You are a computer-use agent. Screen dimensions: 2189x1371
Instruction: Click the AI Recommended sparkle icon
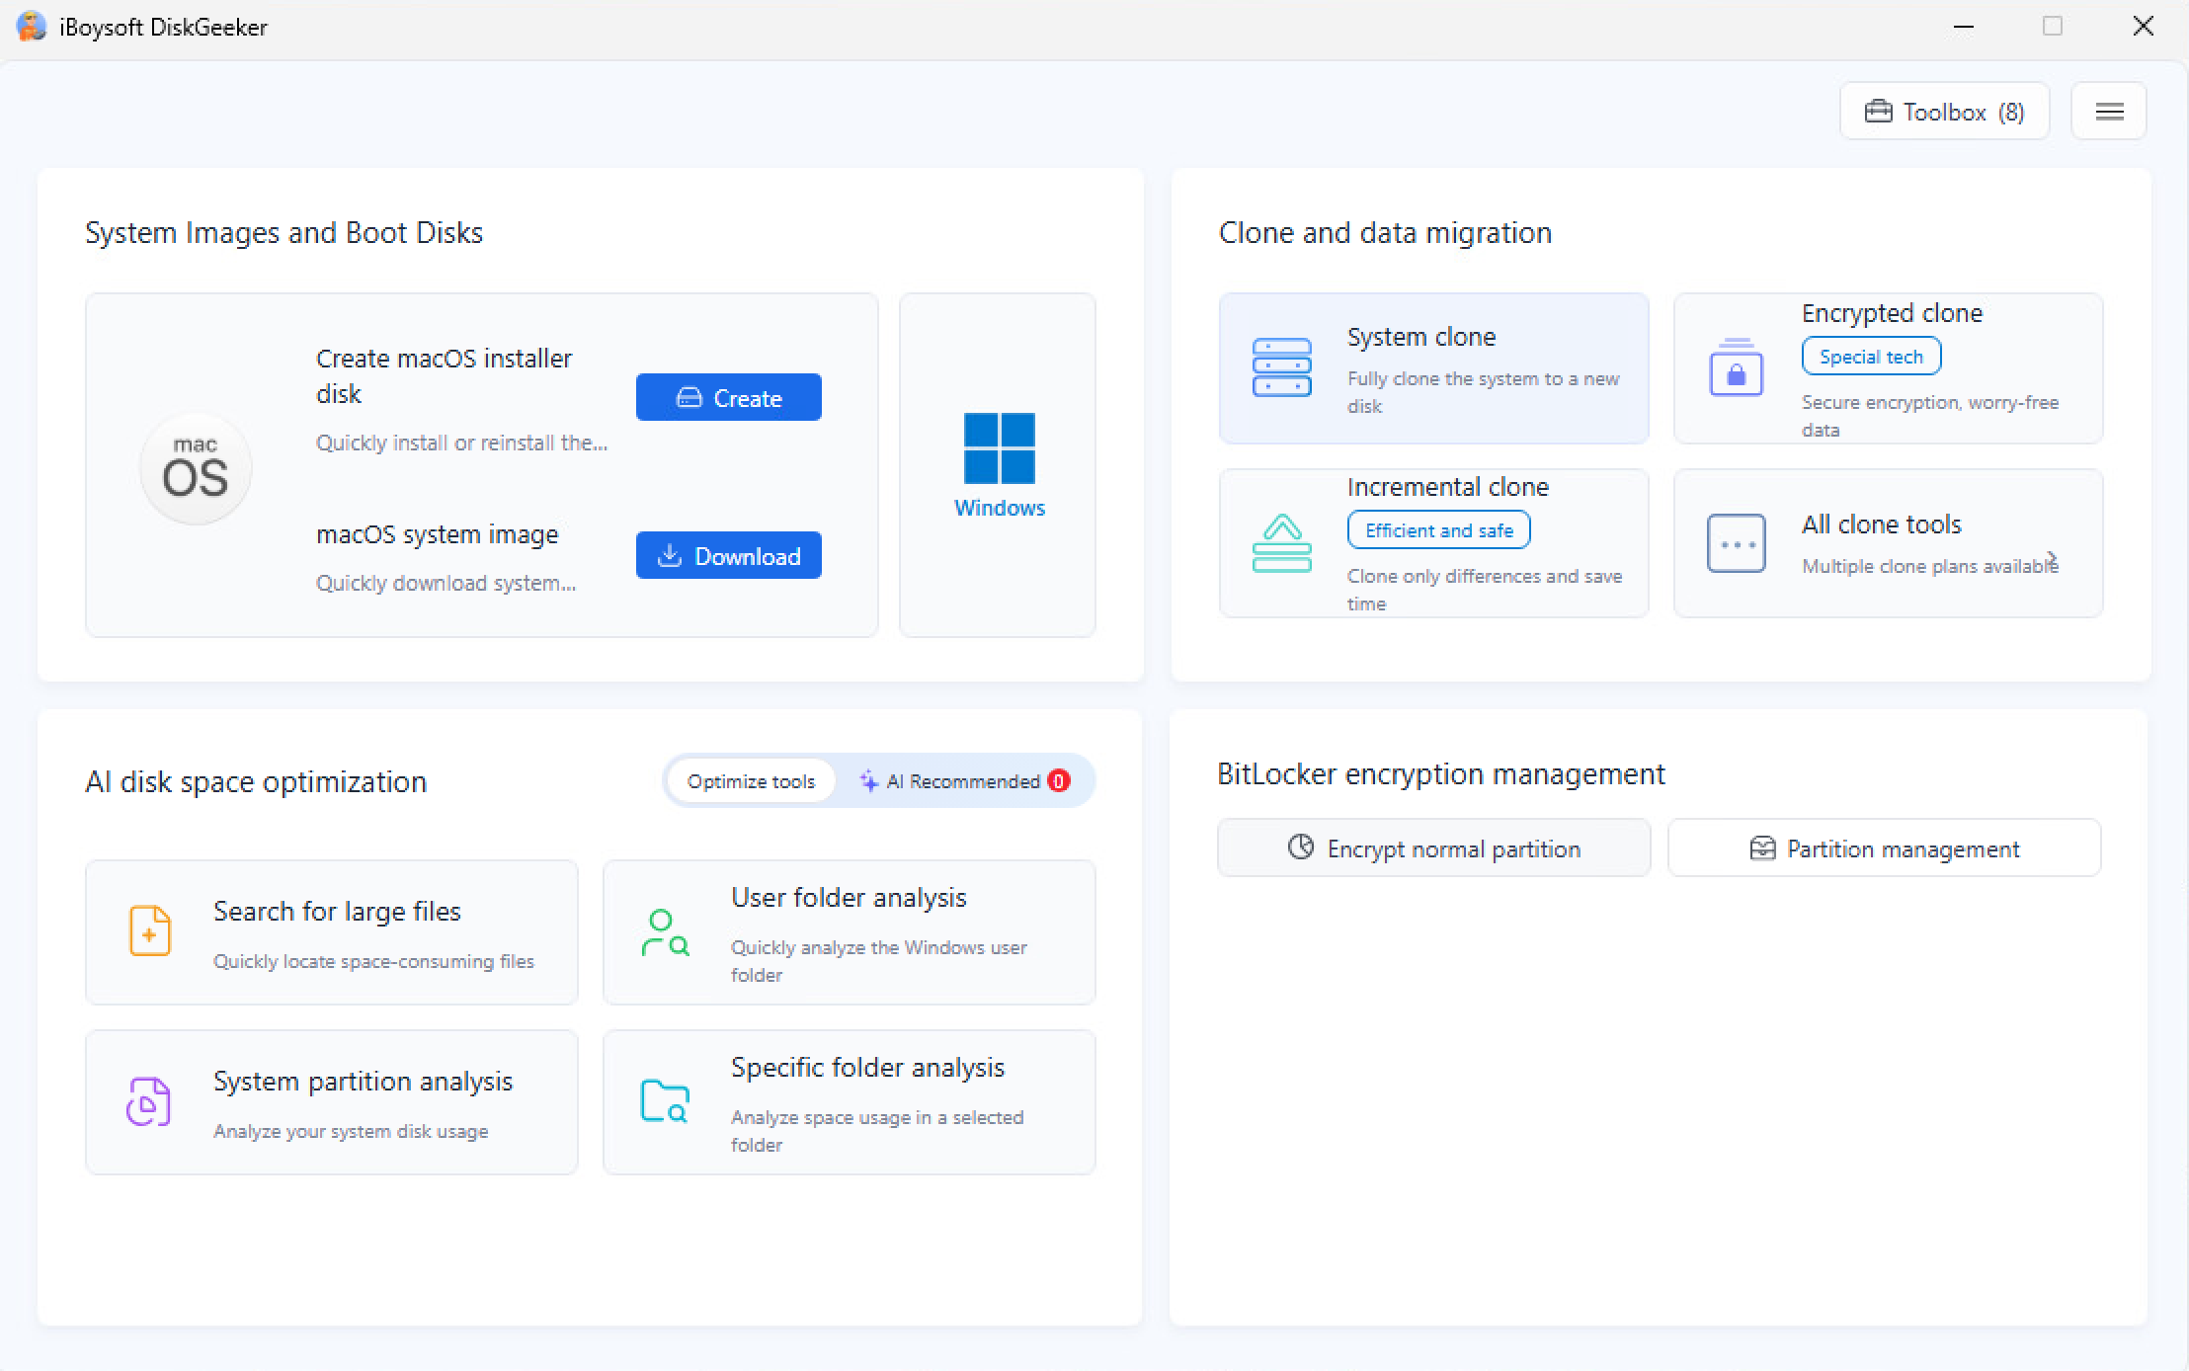click(868, 781)
